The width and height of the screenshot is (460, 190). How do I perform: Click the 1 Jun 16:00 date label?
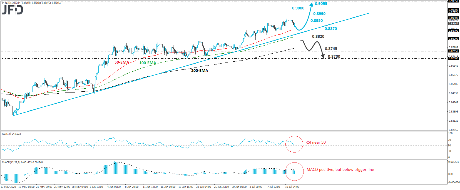tap(96, 187)
